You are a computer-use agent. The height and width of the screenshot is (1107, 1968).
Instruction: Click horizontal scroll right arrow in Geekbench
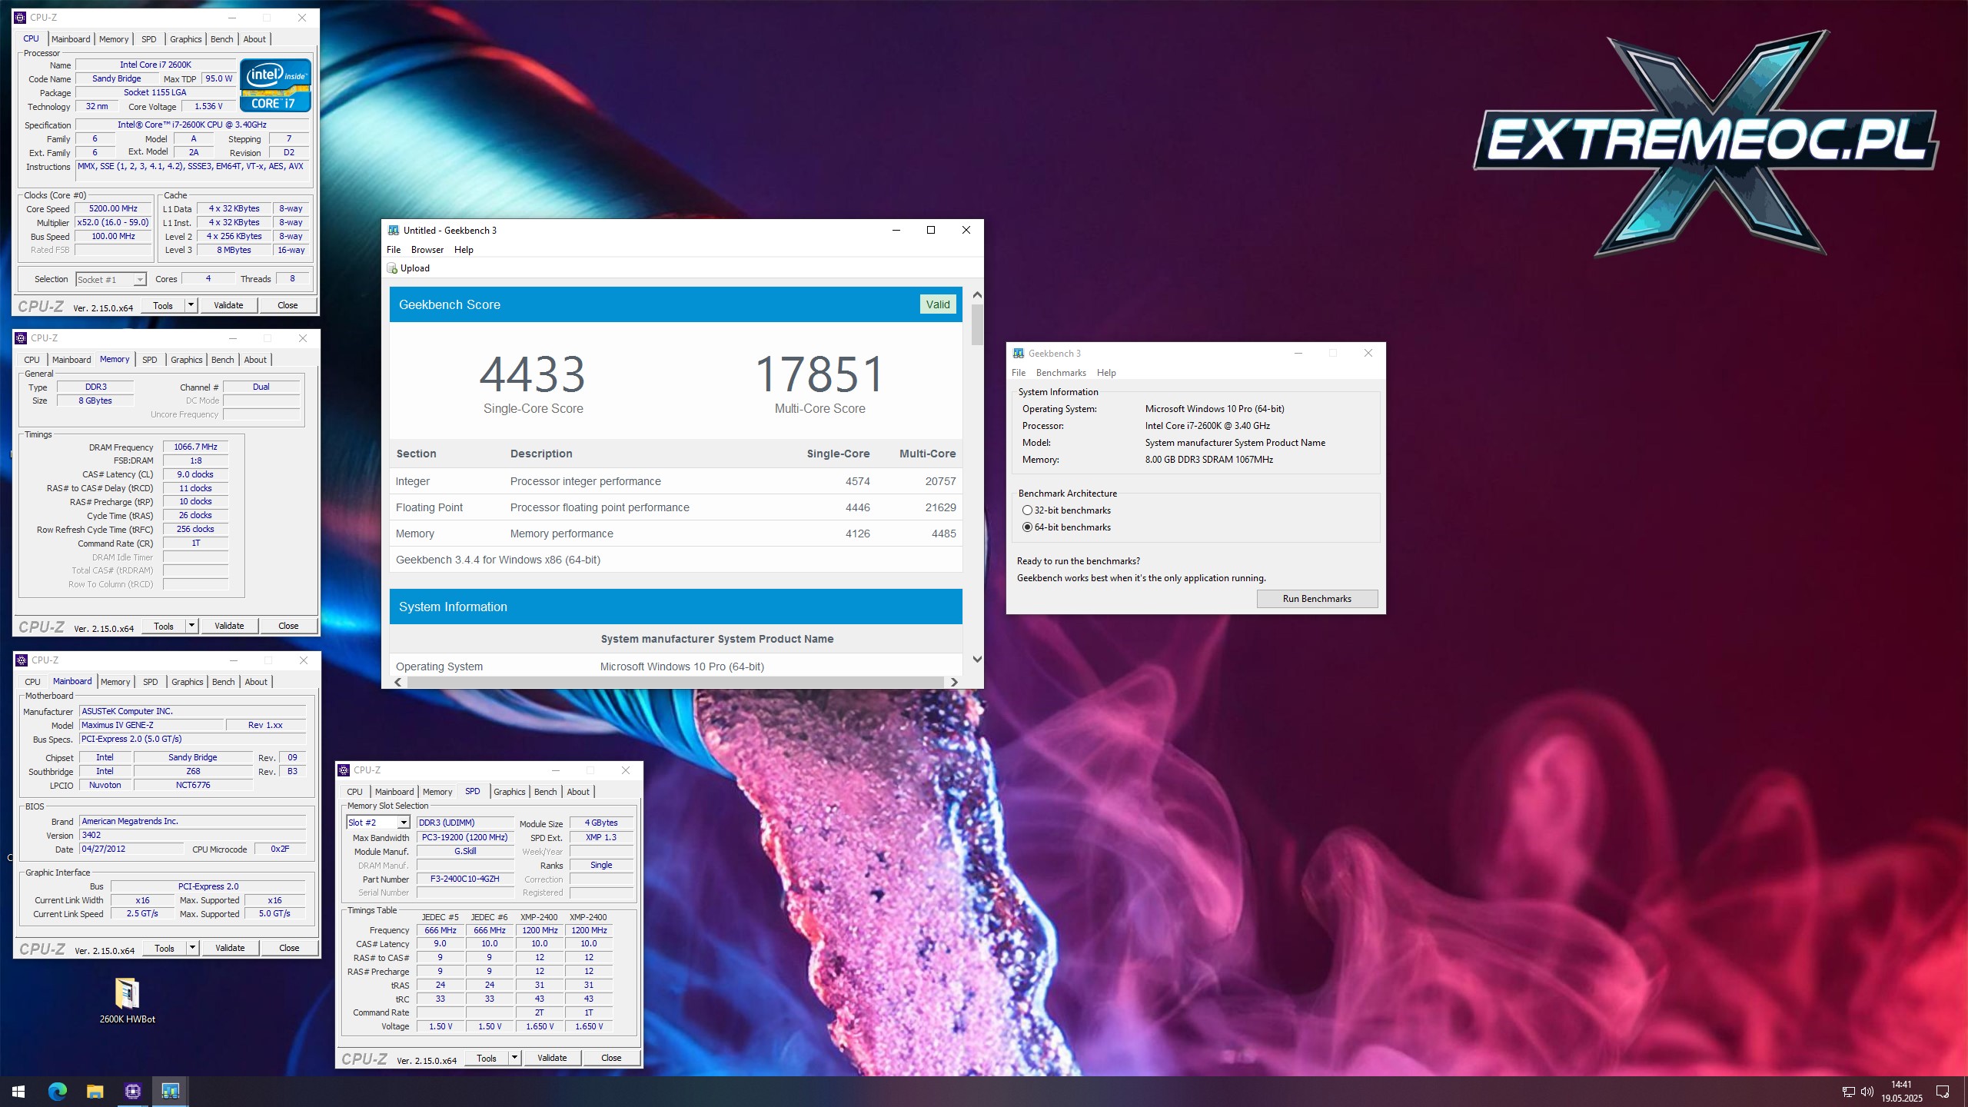[954, 682]
